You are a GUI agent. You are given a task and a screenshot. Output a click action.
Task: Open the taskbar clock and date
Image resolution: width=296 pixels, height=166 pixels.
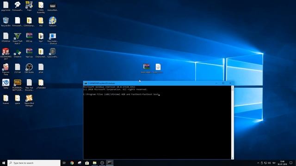tap(282, 163)
